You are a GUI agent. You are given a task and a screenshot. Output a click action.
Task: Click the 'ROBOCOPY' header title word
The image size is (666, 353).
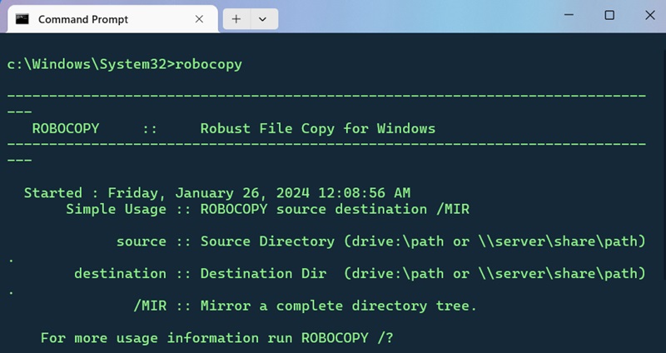tap(66, 128)
